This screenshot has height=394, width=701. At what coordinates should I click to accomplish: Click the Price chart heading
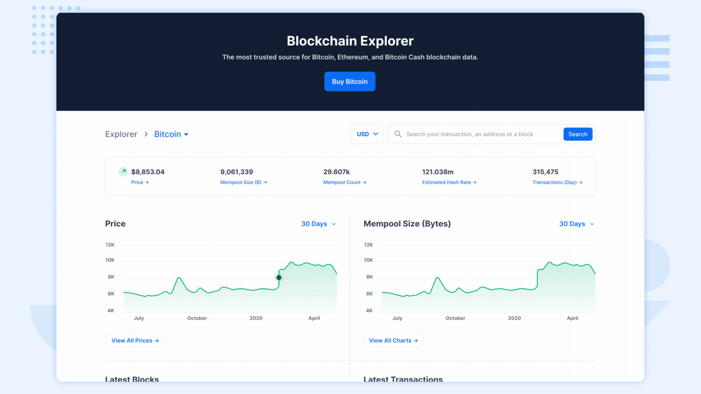pyautogui.click(x=115, y=224)
